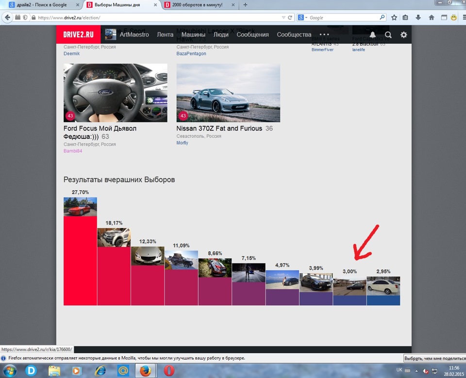Expand the three dots more menu

click(324, 34)
